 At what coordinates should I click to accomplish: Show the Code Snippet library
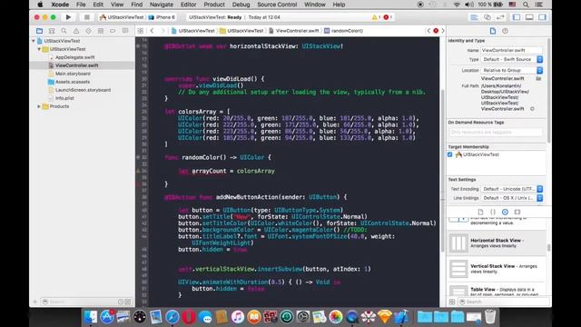click(x=493, y=212)
